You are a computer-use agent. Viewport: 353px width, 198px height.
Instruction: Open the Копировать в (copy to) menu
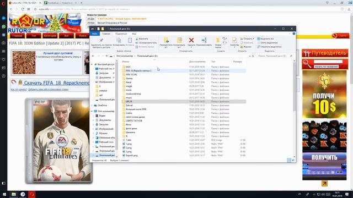(179, 43)
